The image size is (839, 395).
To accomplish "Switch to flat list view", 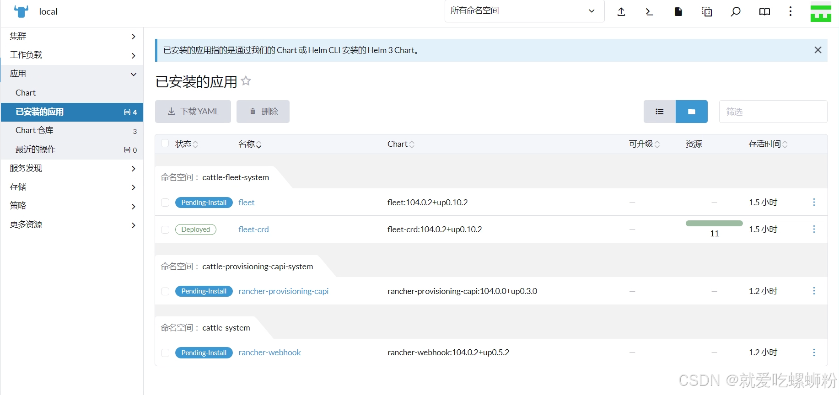I will pyautogui.click(x=660, y=112).
